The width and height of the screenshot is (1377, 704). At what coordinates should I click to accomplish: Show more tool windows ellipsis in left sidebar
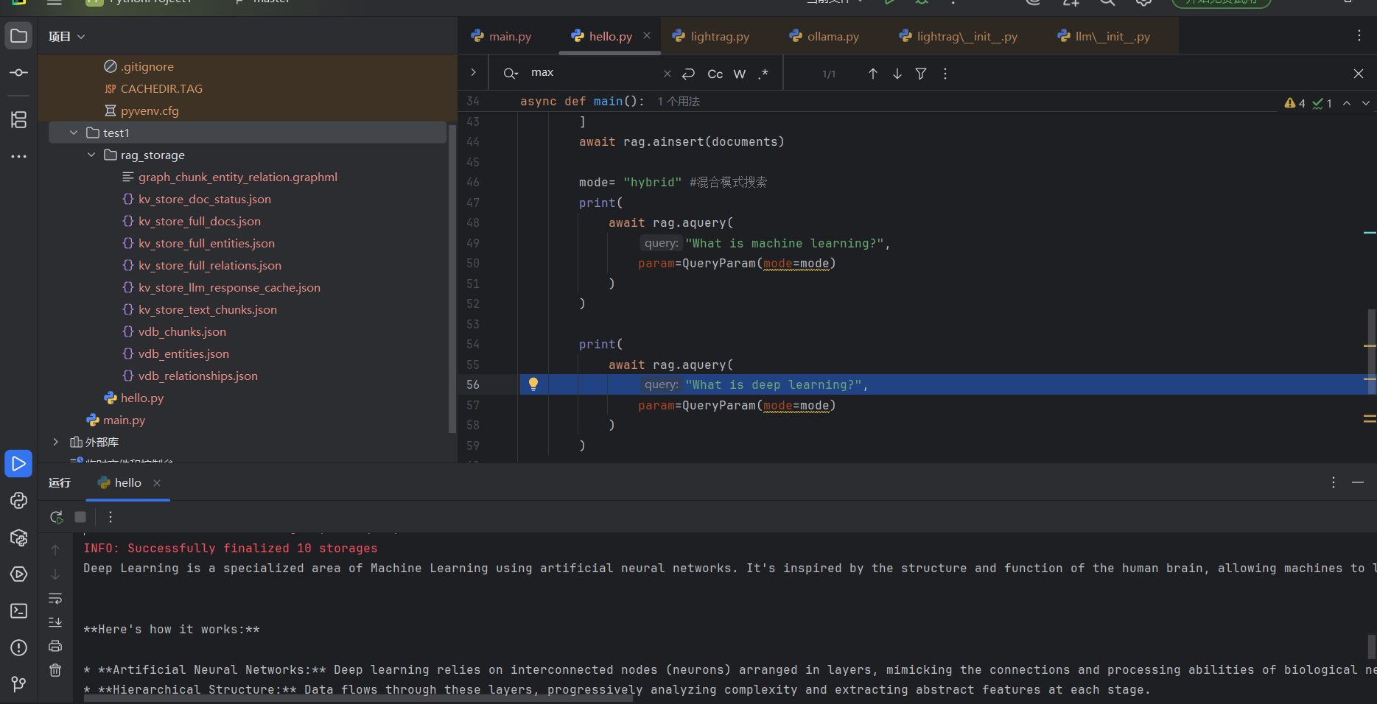18,156
